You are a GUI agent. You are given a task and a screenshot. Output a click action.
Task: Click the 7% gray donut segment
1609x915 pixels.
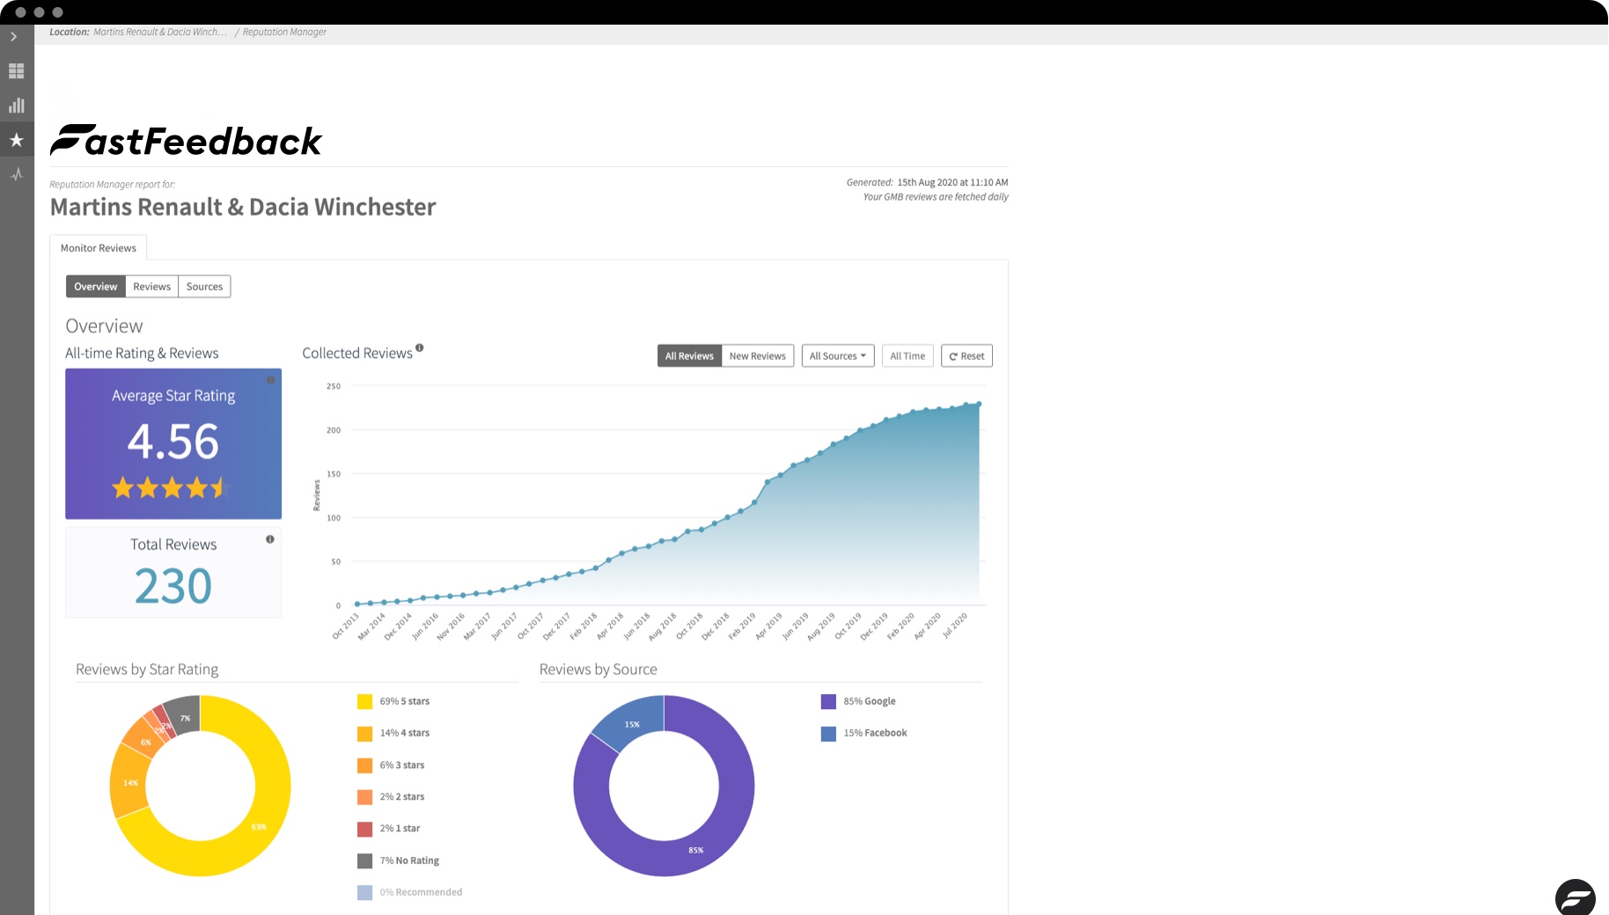(185, 717)
